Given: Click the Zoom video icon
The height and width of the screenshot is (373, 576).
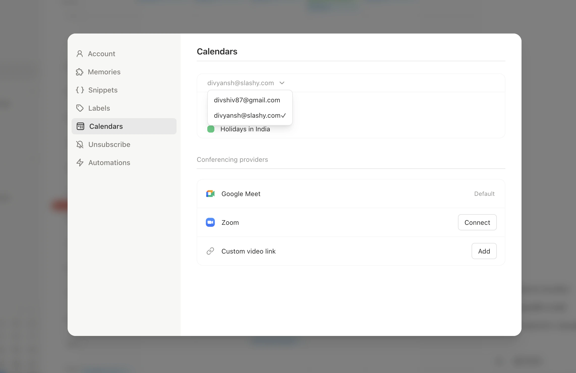Looking at the screenshot, I should click(x=210, y=222).
